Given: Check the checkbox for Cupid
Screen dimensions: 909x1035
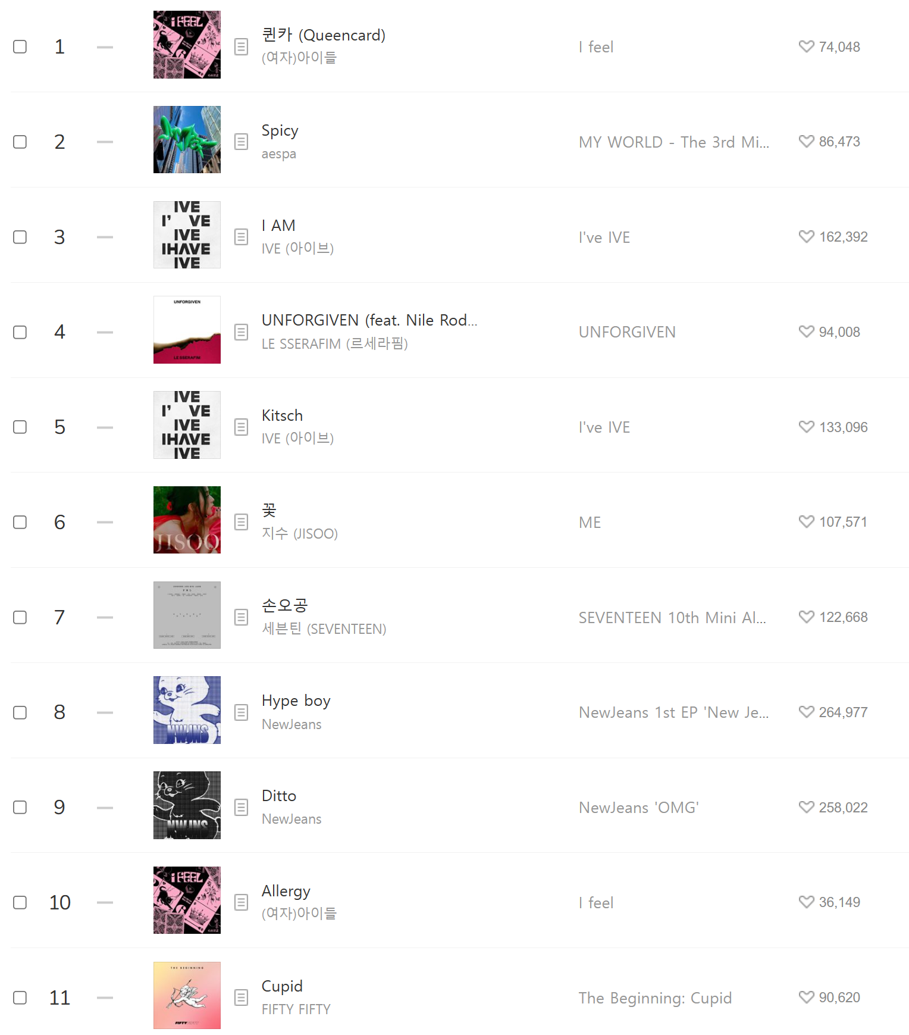Looking at the screenshot, I should click(20, 998).
